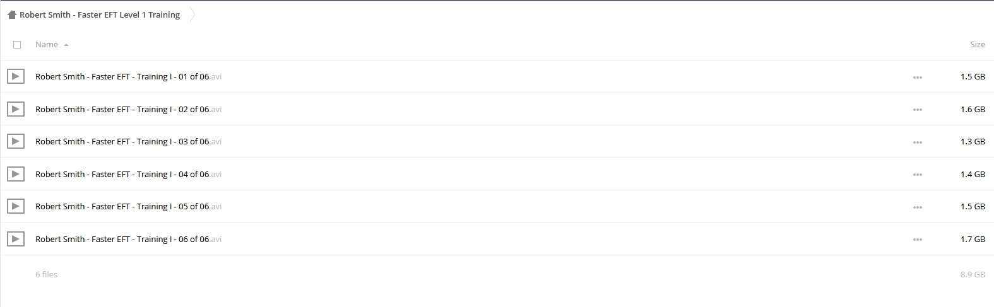Sort the file list by the Name column
Viewport: 994px width, 307px height.
(x=47, y=45)
